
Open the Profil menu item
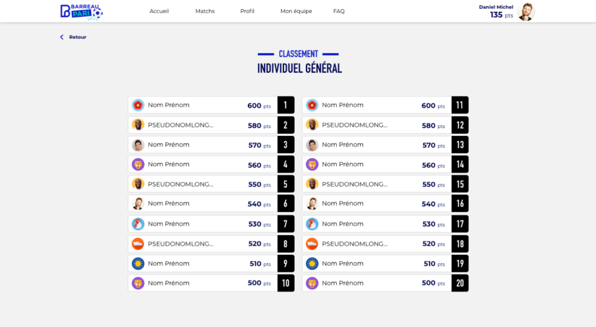(x=247, y=11)
